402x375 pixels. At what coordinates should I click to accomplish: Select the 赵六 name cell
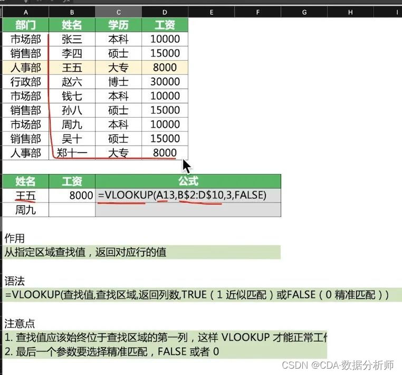point(72,82)
